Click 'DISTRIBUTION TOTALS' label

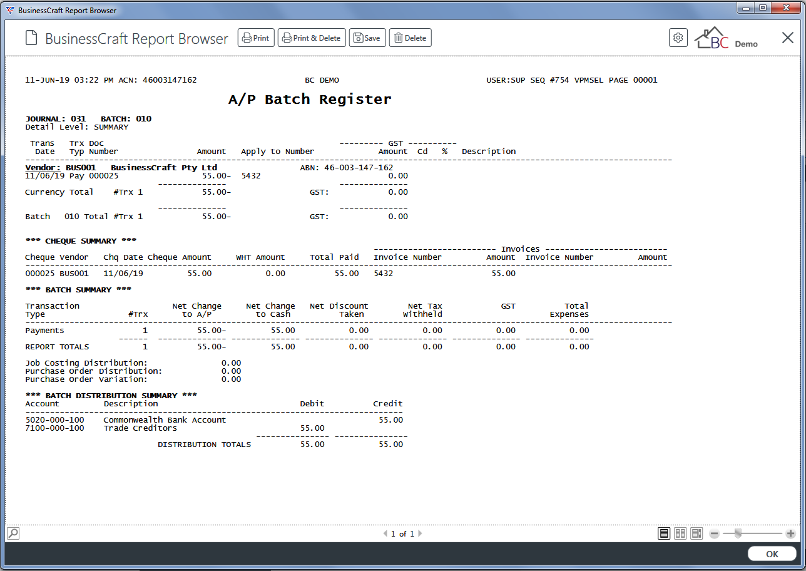[x=204, y=445]
